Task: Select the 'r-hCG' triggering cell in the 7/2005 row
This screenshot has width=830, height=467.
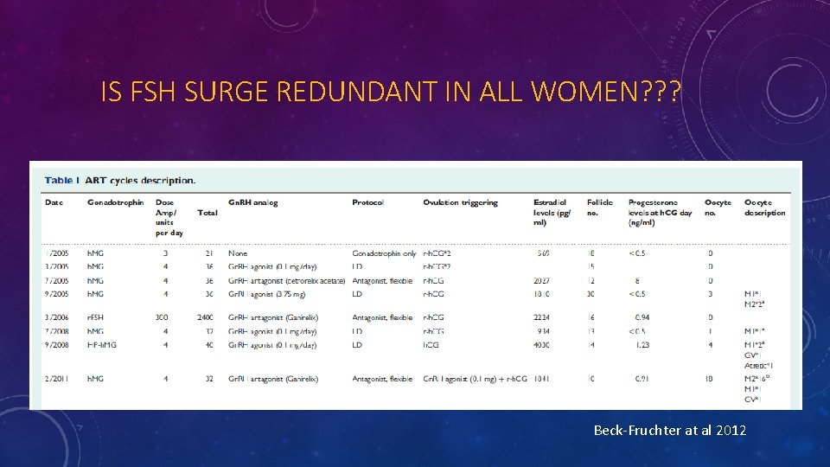Action: 433,281
